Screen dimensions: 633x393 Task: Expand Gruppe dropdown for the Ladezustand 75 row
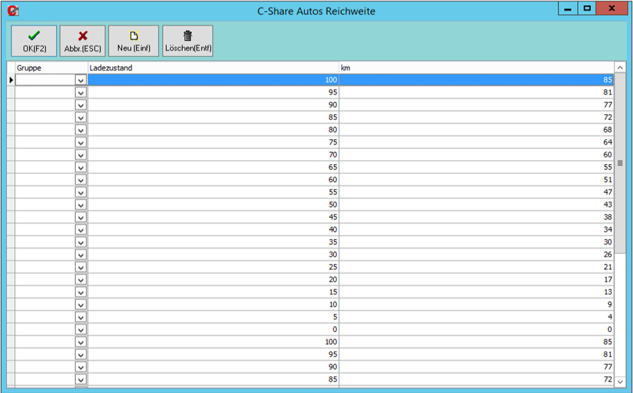tap(81, 143)
